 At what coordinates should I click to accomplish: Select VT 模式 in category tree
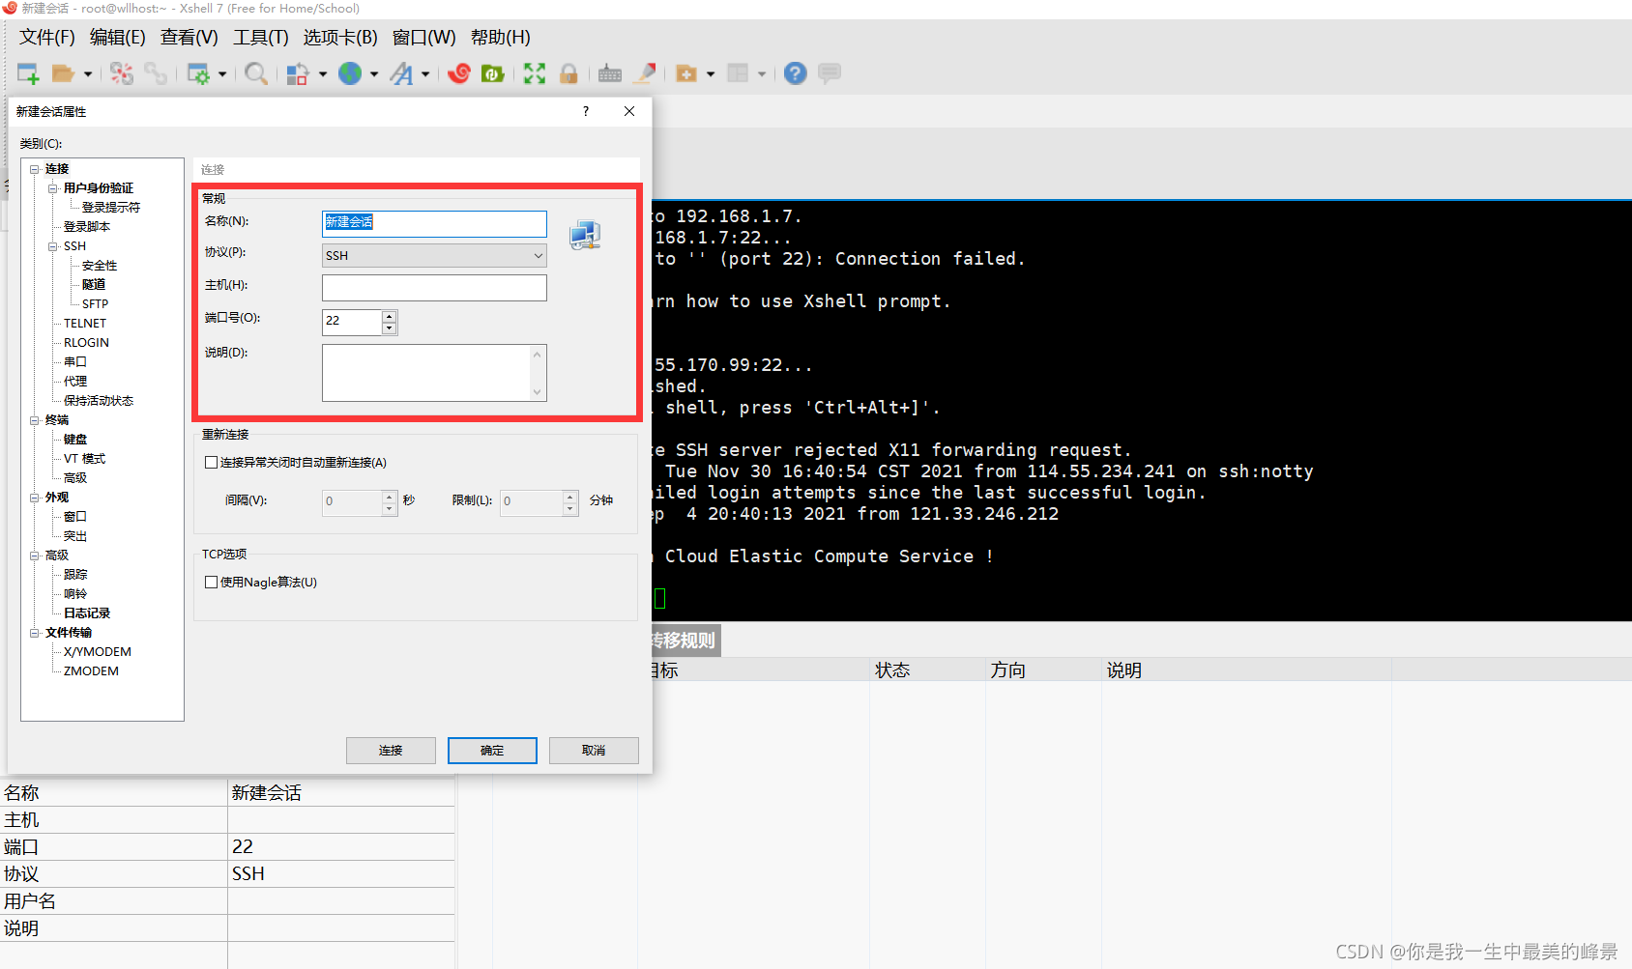(84, 459)
